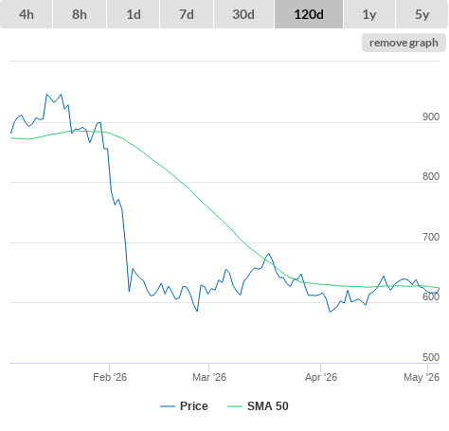Screen dimensions: 449x431
Task: Switch to the 8h time range
Action: coord(80,14)
